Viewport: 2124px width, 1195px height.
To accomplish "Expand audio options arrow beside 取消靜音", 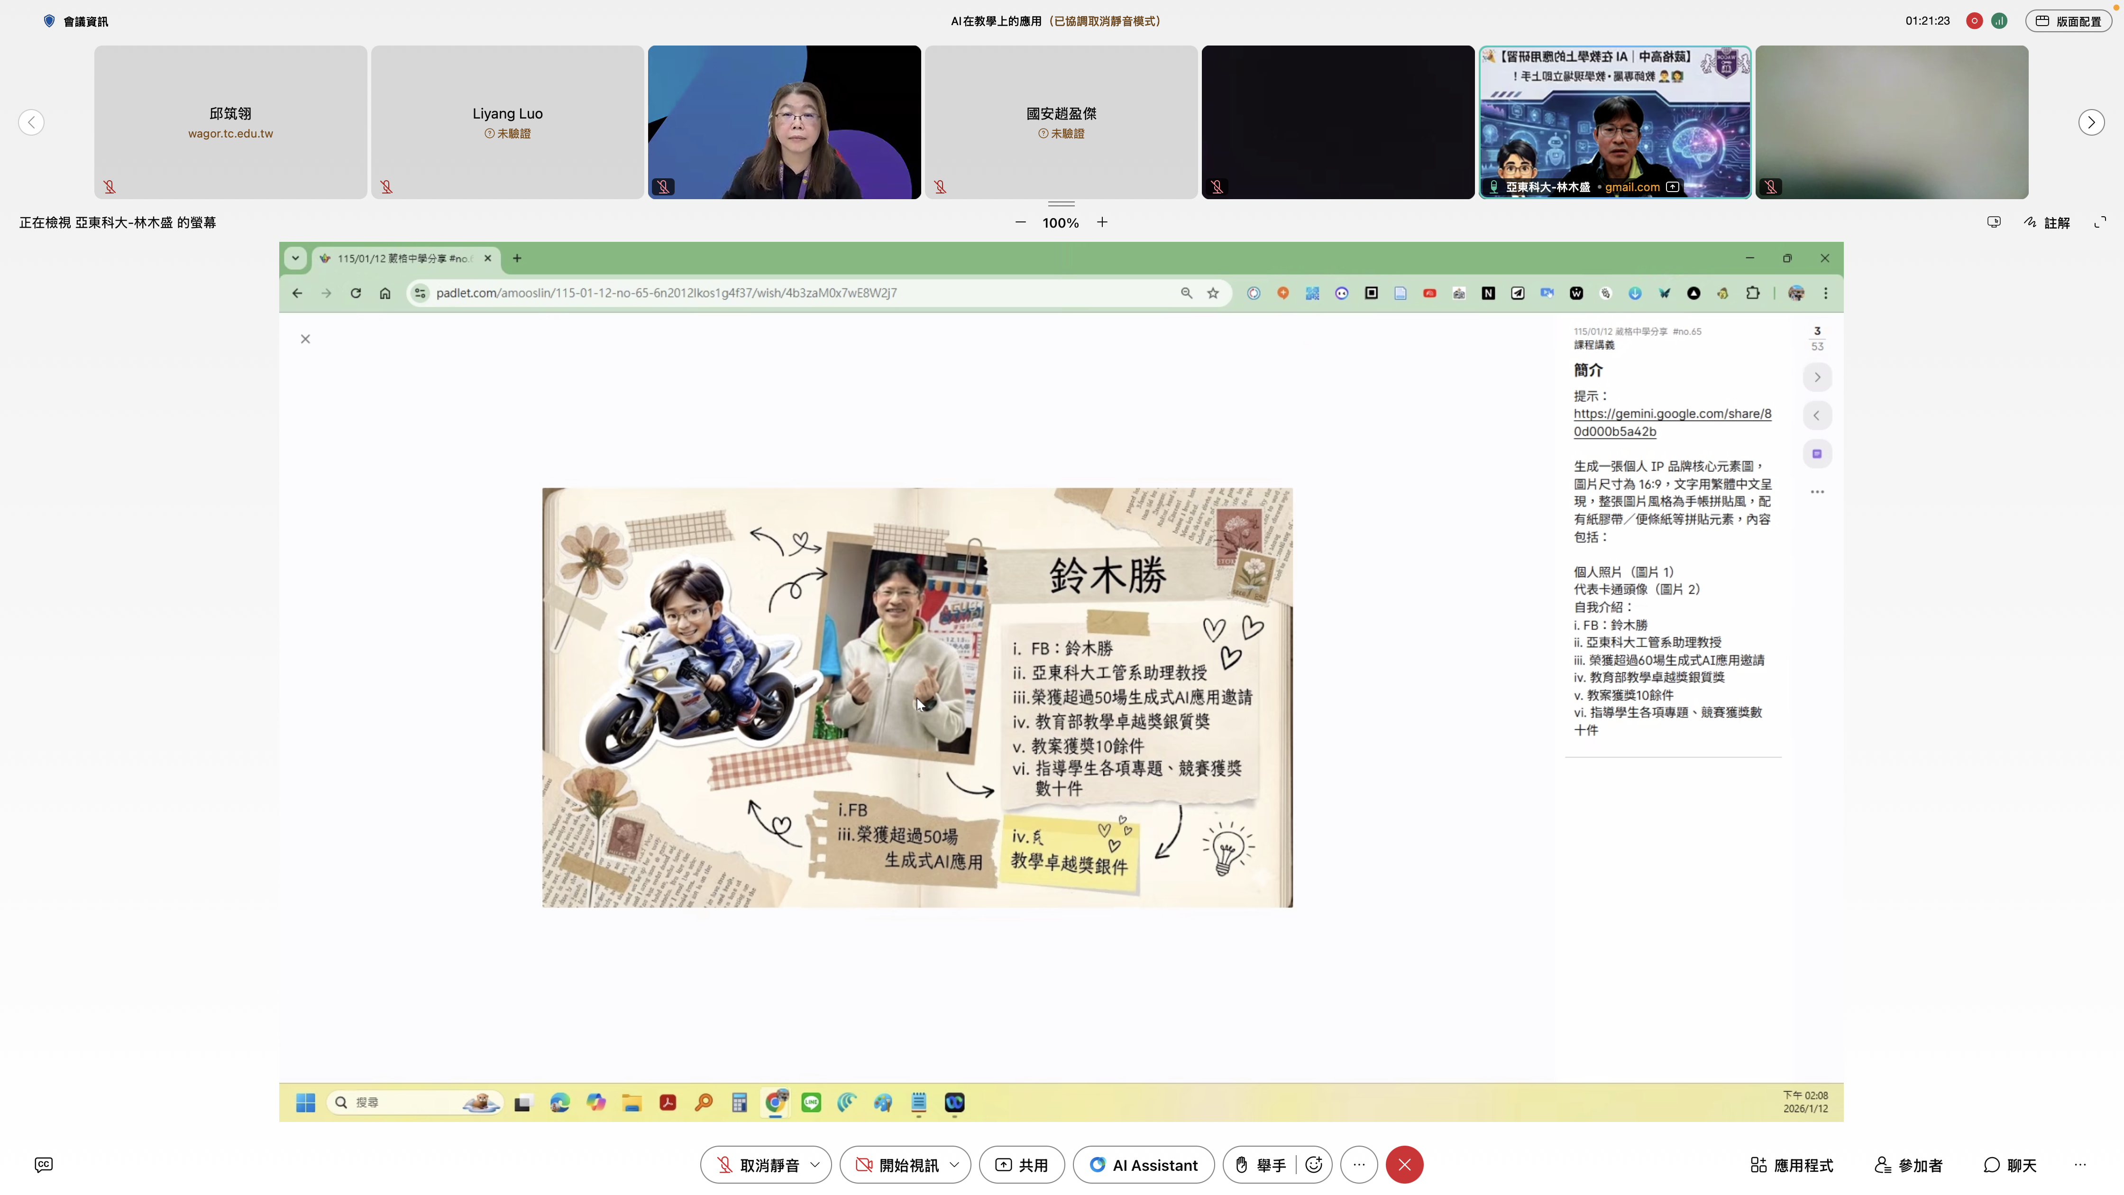I will tap(815, 1165).
